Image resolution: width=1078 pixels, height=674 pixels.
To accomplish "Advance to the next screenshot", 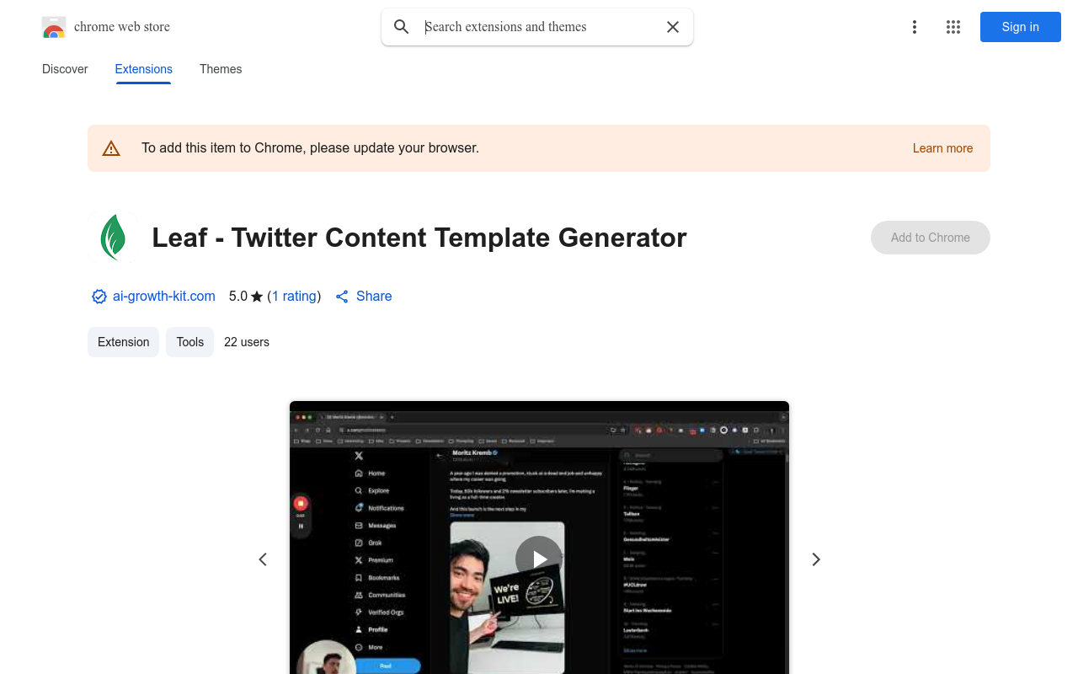I will pyautogui.click(x=815, y=559).
